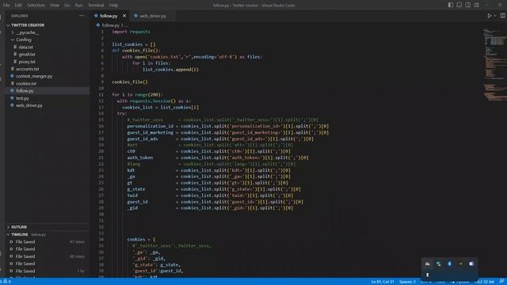Click follow.py in the breadcrumb path
Viewport: 507px width, 285px height.
[x=111, y=25]
